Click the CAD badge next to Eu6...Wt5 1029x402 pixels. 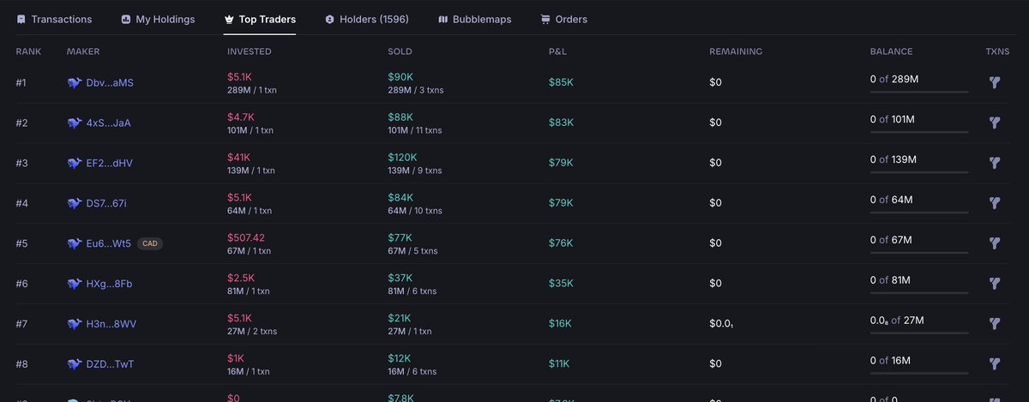point(150,243)
